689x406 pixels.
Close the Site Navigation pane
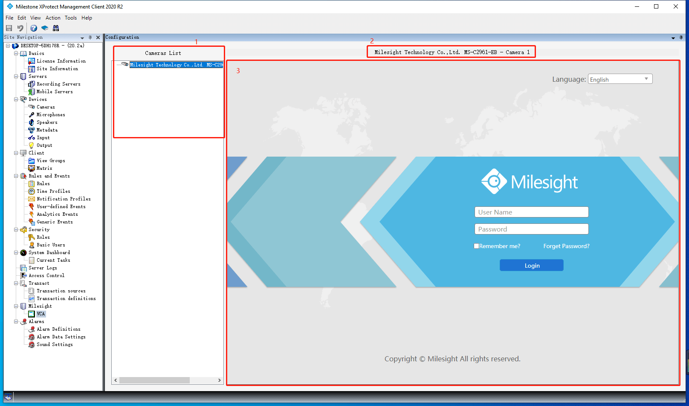[x=98, y=37]
